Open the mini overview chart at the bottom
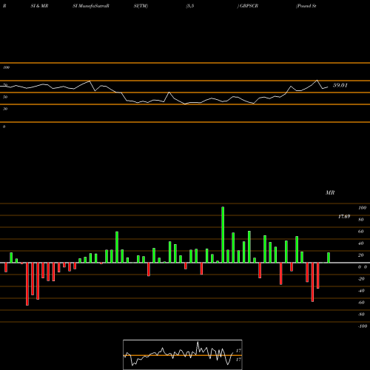Image resolution: width=370 pixels, height=370 pixels. [183, 354]
